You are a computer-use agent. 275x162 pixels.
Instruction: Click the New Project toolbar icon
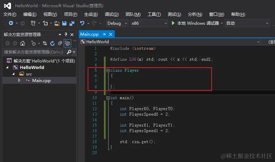pos(33,23)
